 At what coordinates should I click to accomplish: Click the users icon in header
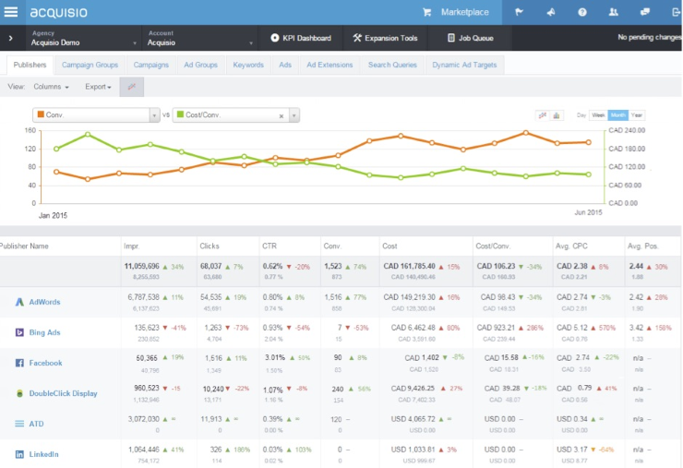[x=613, y=12]
